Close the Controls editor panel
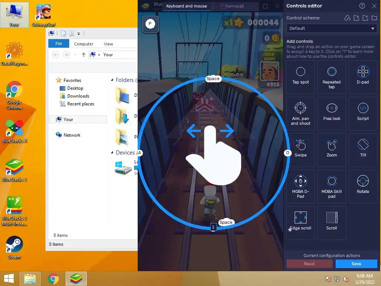The image size is (381, 286). click(374, 6)
